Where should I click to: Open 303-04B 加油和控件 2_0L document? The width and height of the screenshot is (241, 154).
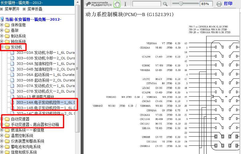point(46,69)
